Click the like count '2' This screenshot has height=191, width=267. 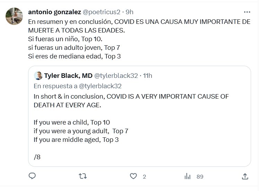coord(144,176)
